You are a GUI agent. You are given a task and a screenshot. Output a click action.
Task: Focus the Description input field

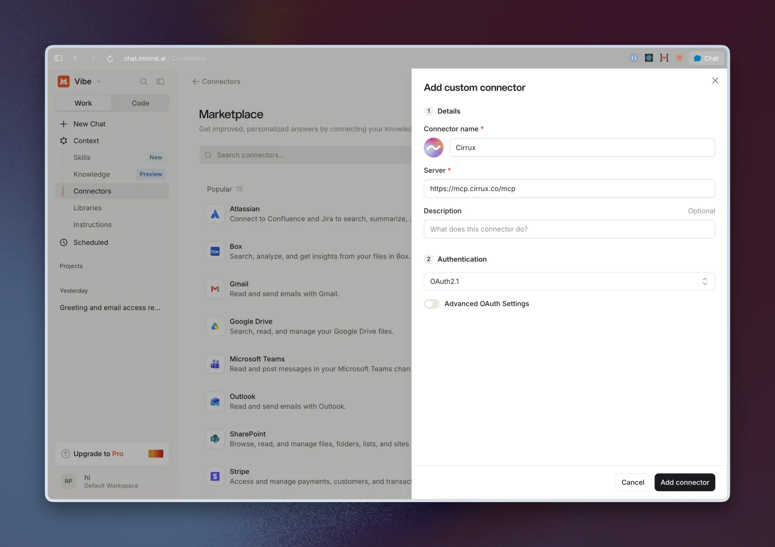[x=569, y=229]
